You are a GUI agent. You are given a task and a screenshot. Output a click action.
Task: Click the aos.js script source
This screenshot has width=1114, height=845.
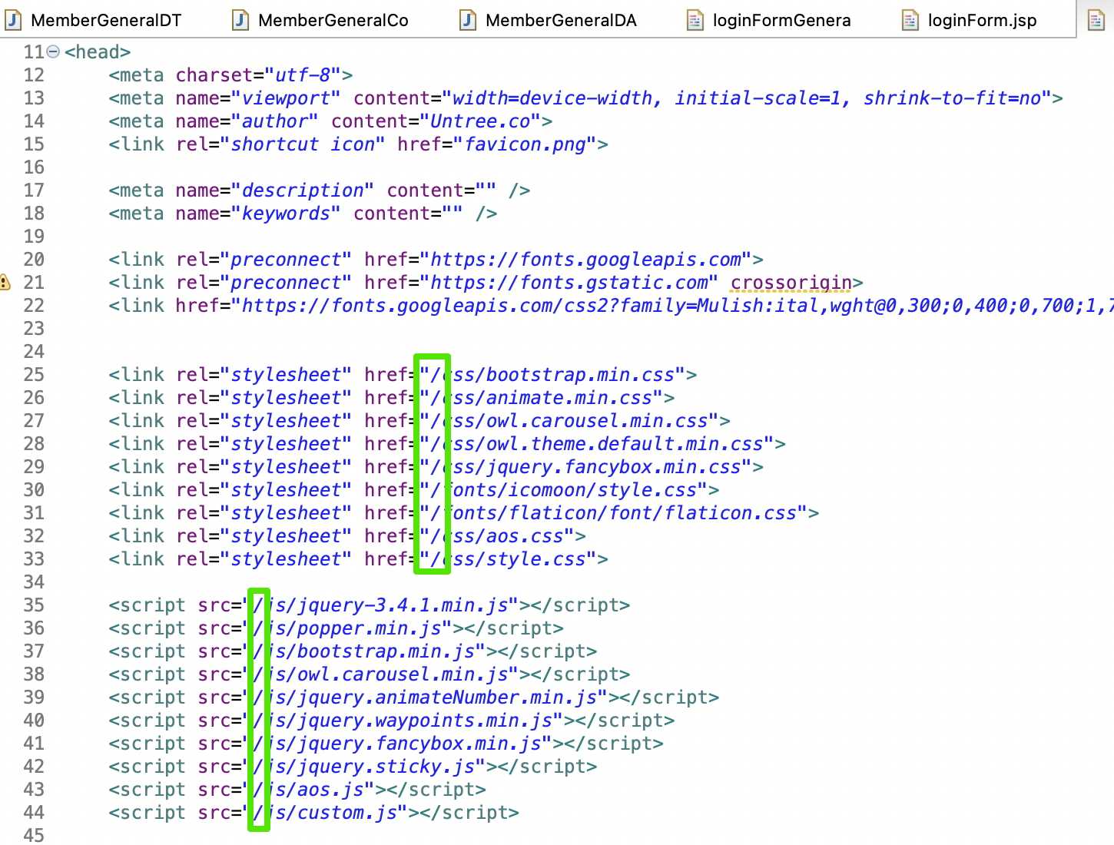(308, 790)
